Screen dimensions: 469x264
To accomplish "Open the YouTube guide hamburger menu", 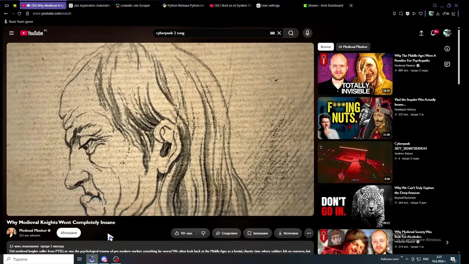I will (11, 33).
